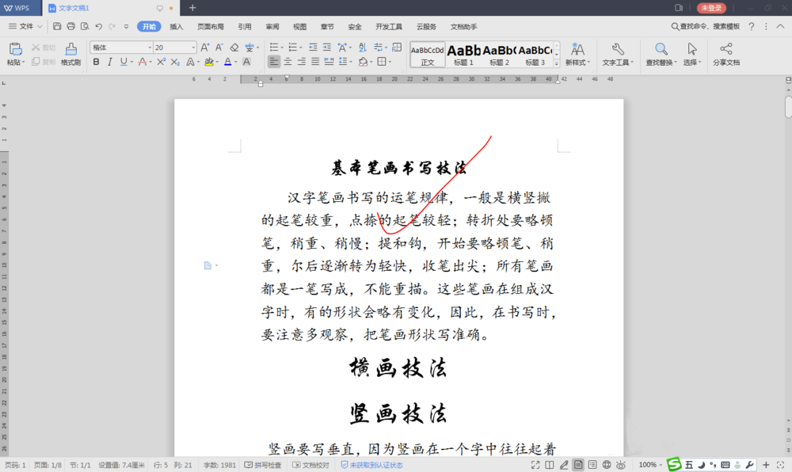Toggle distributed alignment
Viewport: 792px width, 472px height.
[x=329, y=62]
